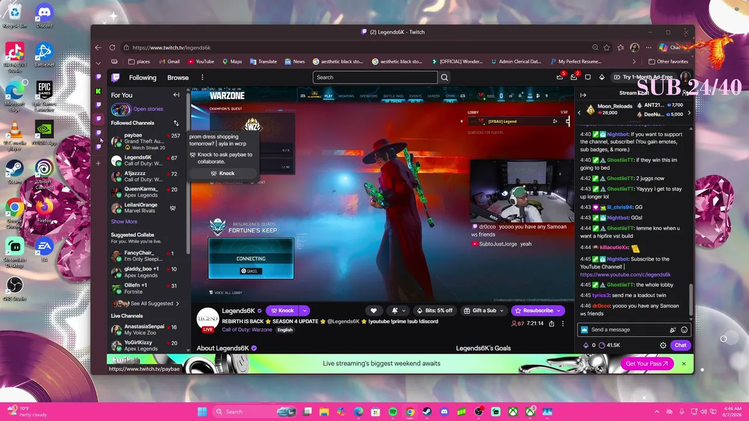Switch to the Following tab
The width and height of the screenshot is (749, 421).
click(x=143, y=77)
